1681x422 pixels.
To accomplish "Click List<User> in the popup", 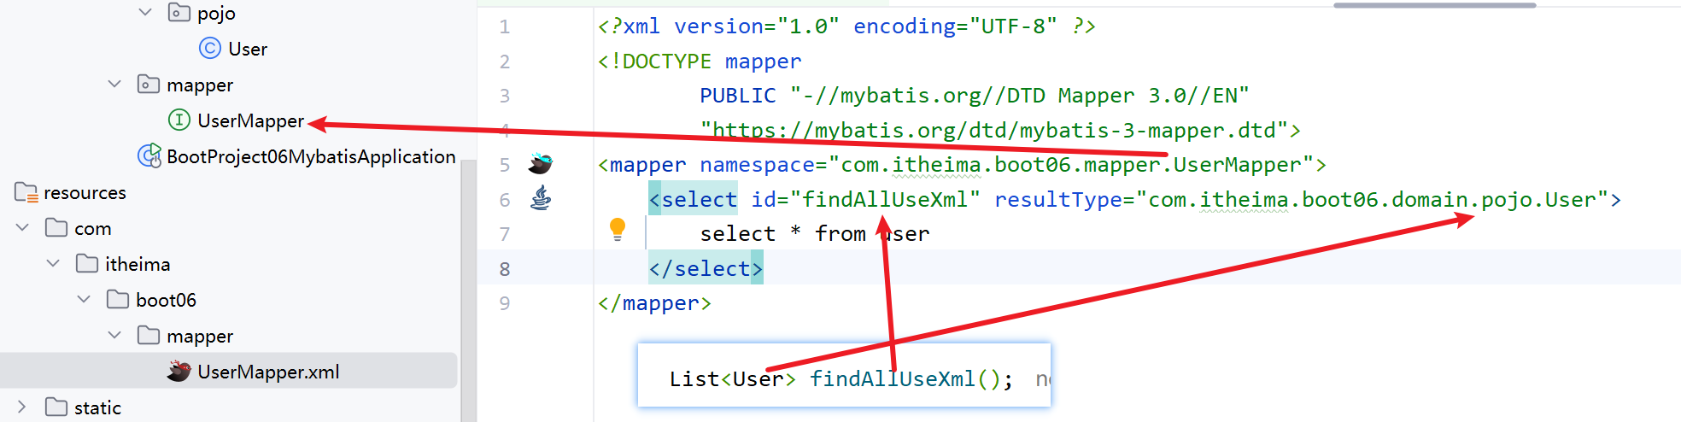I will tap(733, 379).
